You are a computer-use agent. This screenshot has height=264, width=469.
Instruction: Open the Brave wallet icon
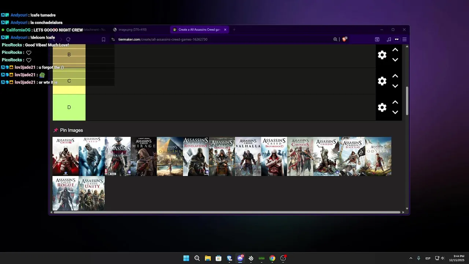click(396, 39)
